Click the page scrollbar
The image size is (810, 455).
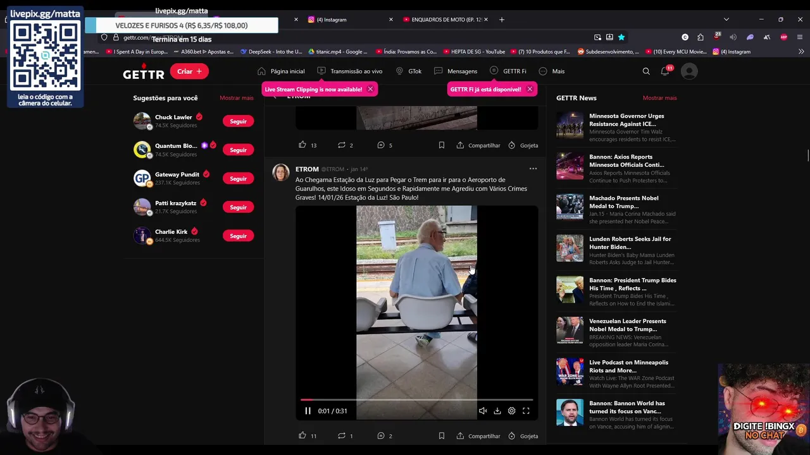pyautogui.click(x=807, y=155)
